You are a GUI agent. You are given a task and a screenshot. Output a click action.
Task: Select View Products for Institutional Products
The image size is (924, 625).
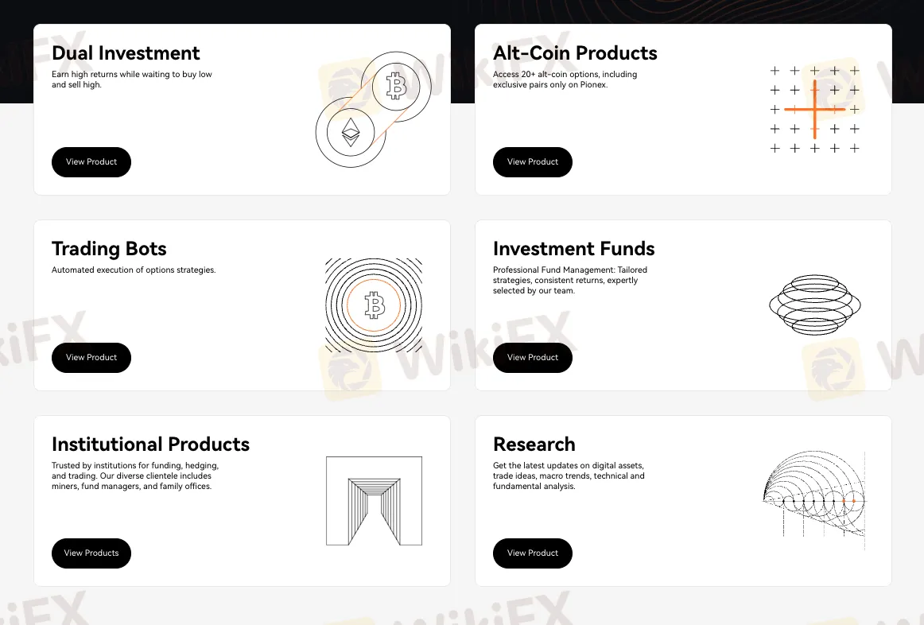click(91, 553)
